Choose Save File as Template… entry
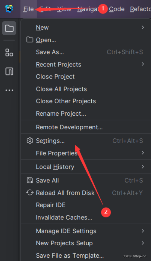Image resolution: width=151 pixels, height=261 pixels. tap(86, 255)
